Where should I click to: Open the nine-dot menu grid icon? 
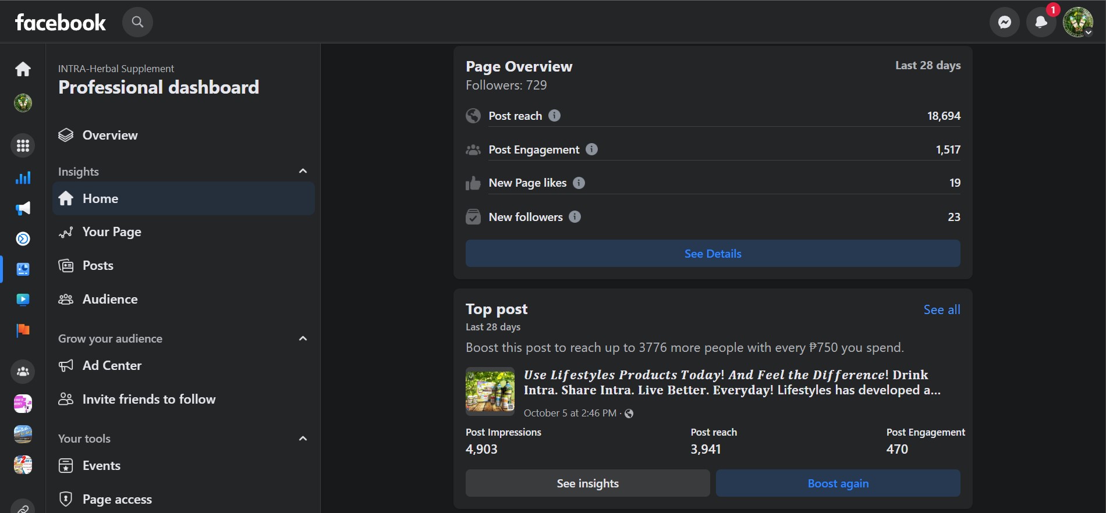click(23, 145)
